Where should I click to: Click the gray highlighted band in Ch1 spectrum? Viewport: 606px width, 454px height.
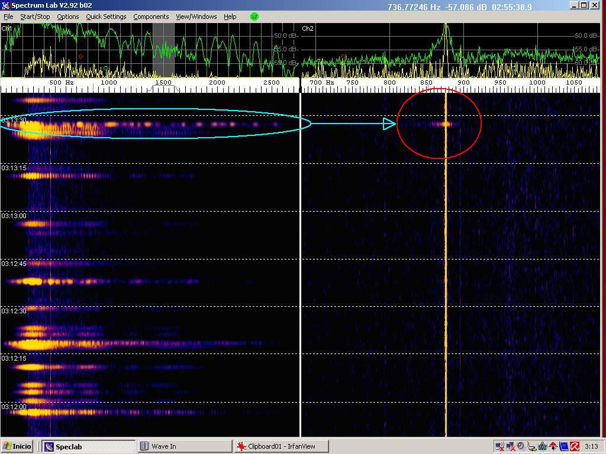tap(163, 50)
